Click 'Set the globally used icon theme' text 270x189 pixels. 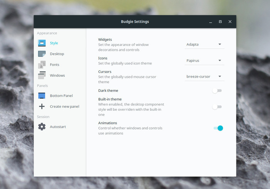[x=125, y=63]
